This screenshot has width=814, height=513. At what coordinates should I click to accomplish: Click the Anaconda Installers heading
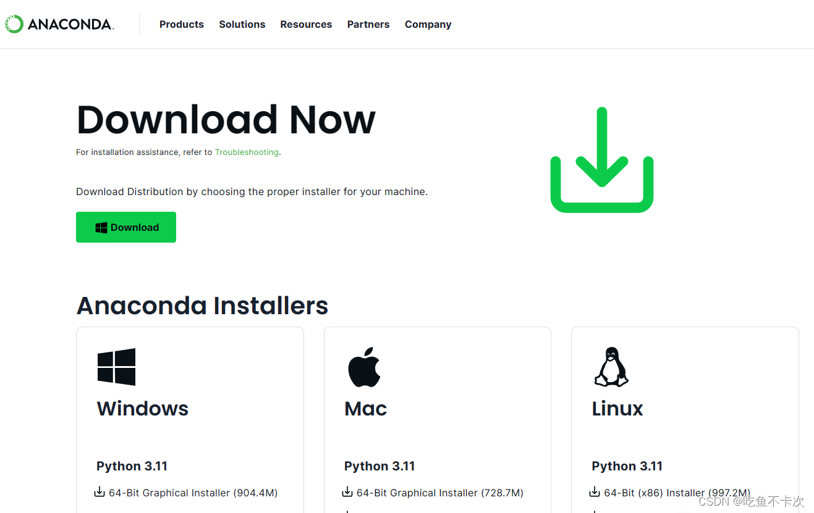pyautogui.click(x=202, y=306)
